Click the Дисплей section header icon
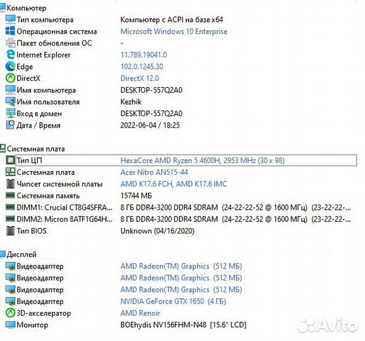Screen dimensions: 365x341 pyautogui.click(x=3, y=254)
